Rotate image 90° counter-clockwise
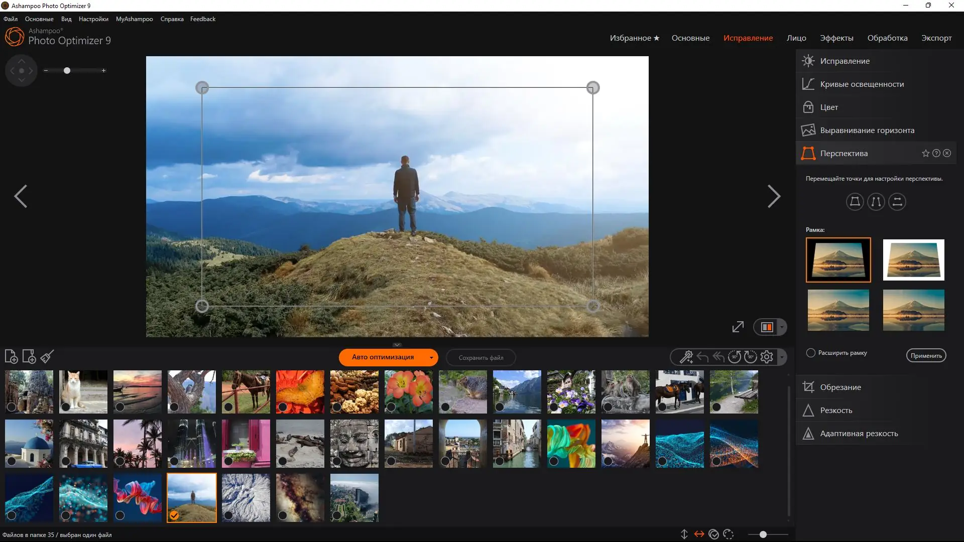 tap(735, 357)
